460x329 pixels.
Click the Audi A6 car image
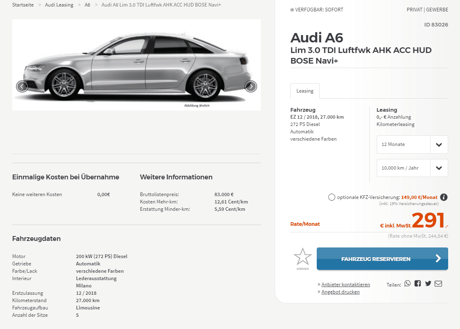(136, 65)
